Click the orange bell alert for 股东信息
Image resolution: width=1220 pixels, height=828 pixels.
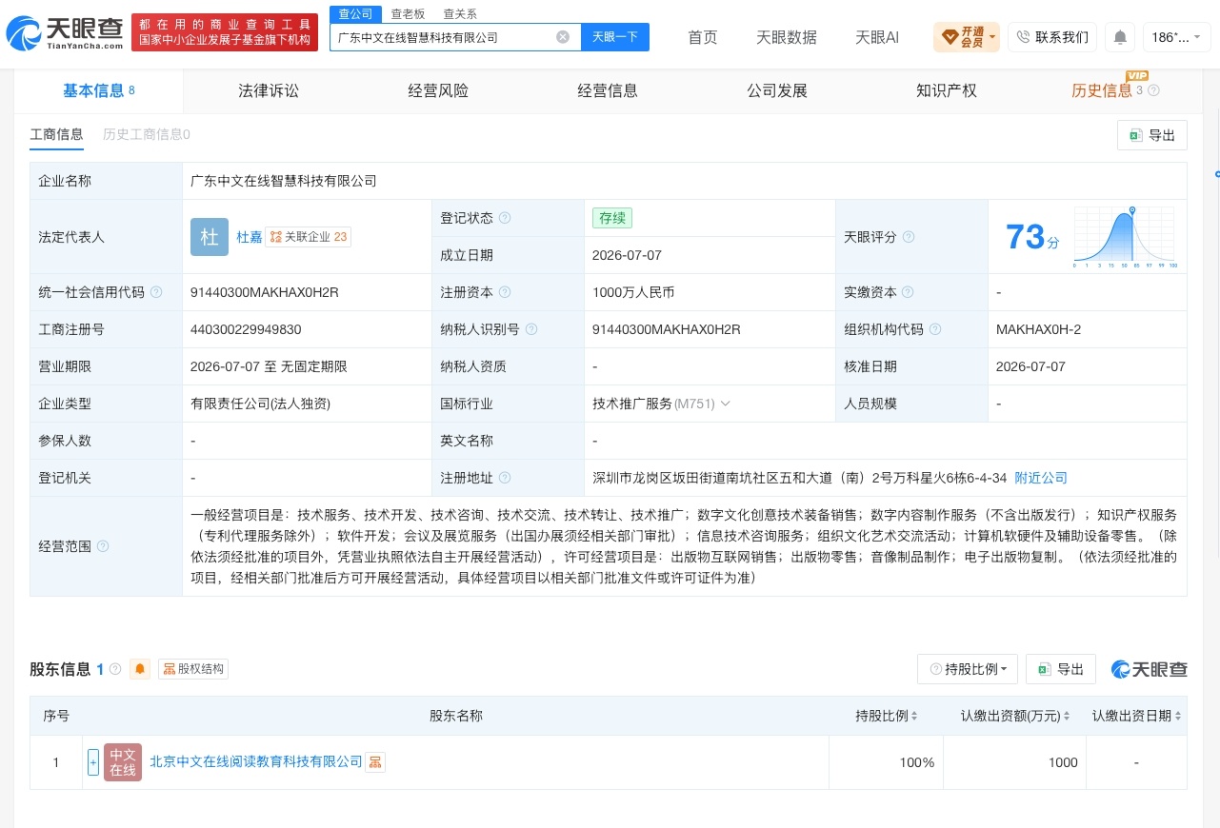[140, 669]
